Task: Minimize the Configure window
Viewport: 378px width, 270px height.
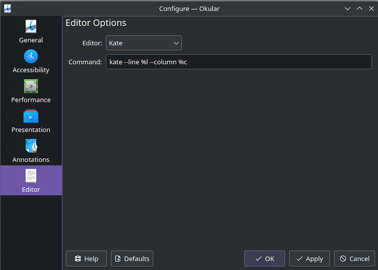Action: [x=347, y=9]
